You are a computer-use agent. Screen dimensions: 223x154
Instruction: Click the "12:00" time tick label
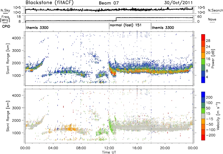(109, 148)
